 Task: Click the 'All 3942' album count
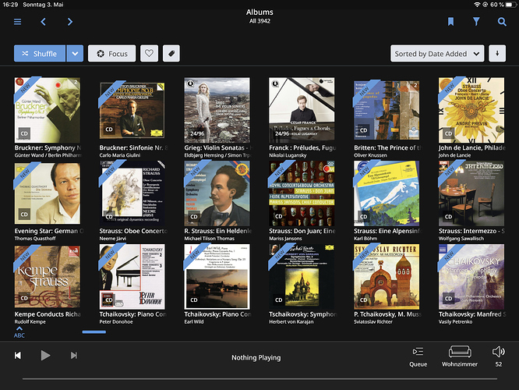click(x=259, y=21)
